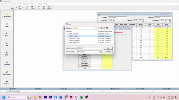Open the Edit menu
Viewport: 179px width, 100px height.
6,4
